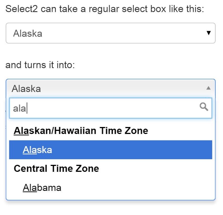The height and width of the screenshot is (215, 223).
Task: Click the Alaskan/Hawaiian Time Zone group header
Action: (x=81, y=131)
